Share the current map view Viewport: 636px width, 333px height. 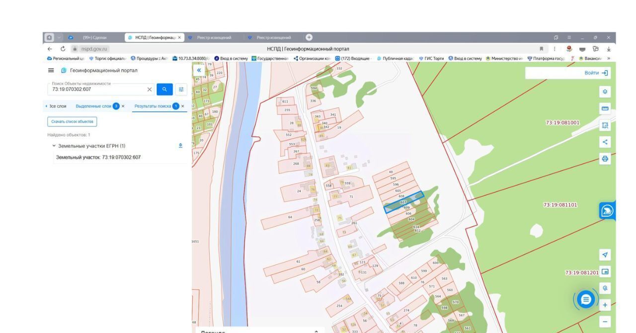point(605,142)
